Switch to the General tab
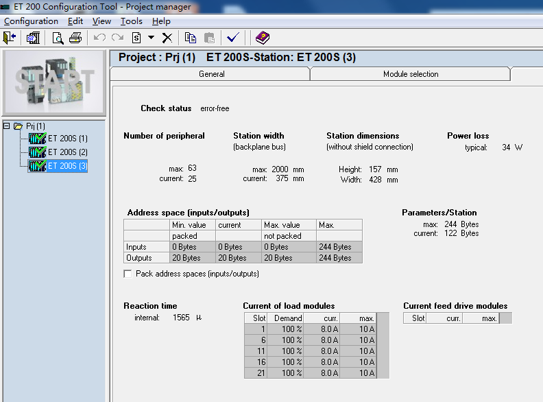 pyautogui.click(x=210, y=74)
